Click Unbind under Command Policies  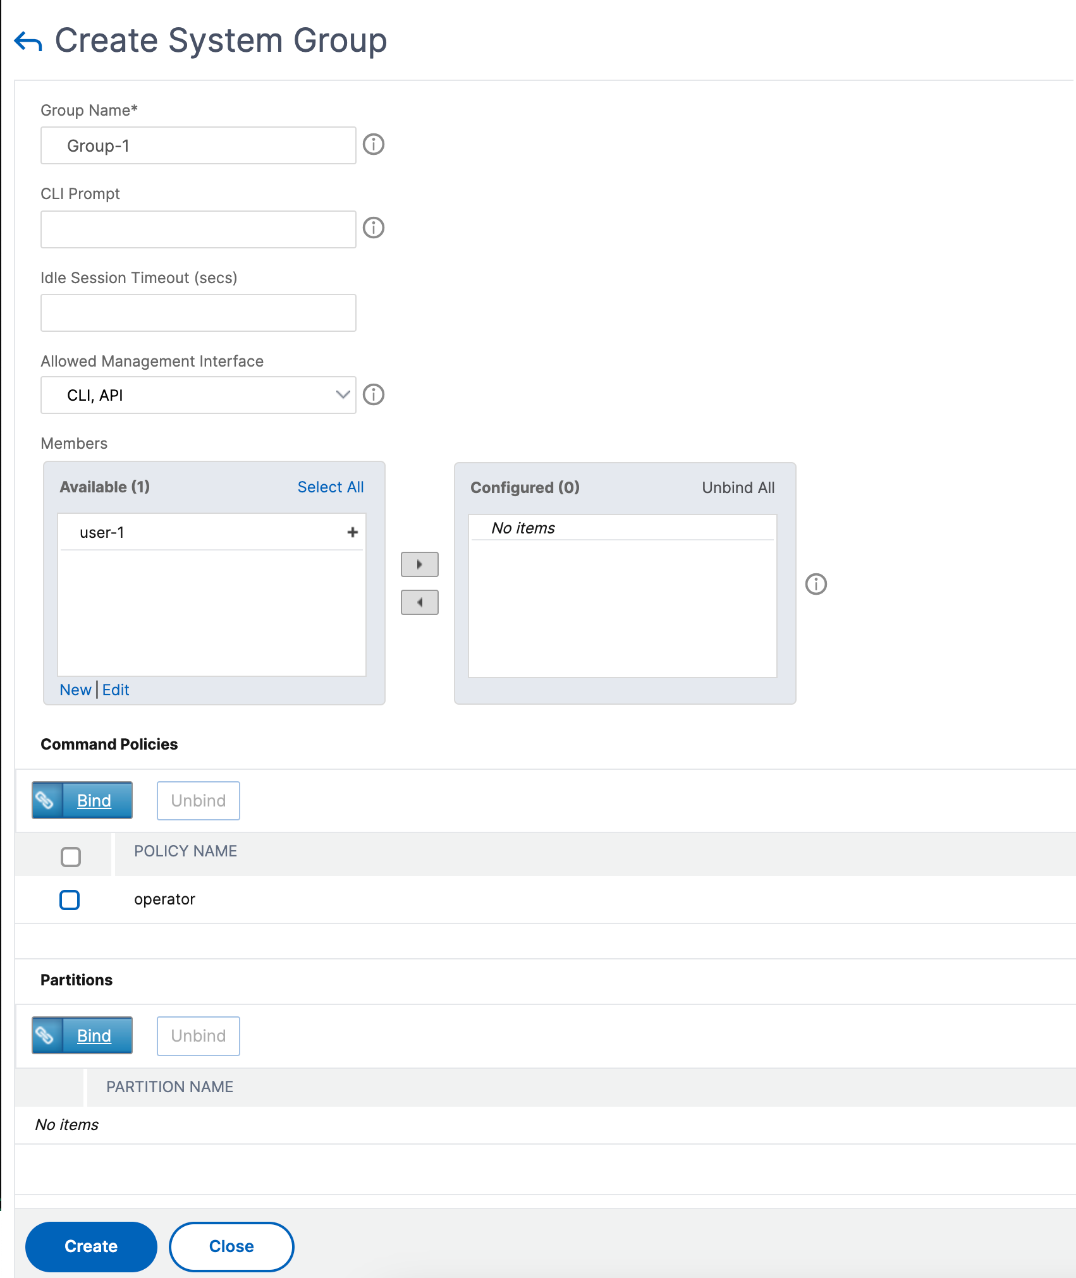coord(199,801)
